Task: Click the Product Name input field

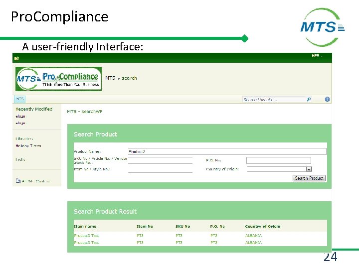Action: pyautogui.click(x=227, y=151)
